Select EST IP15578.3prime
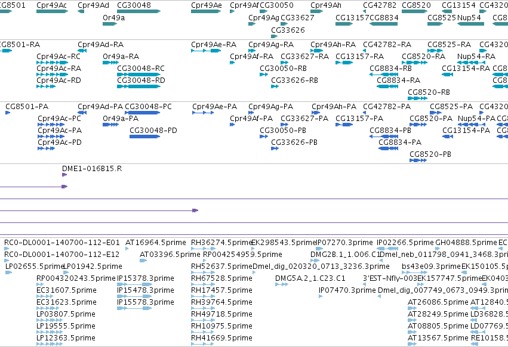 (146, 302)
